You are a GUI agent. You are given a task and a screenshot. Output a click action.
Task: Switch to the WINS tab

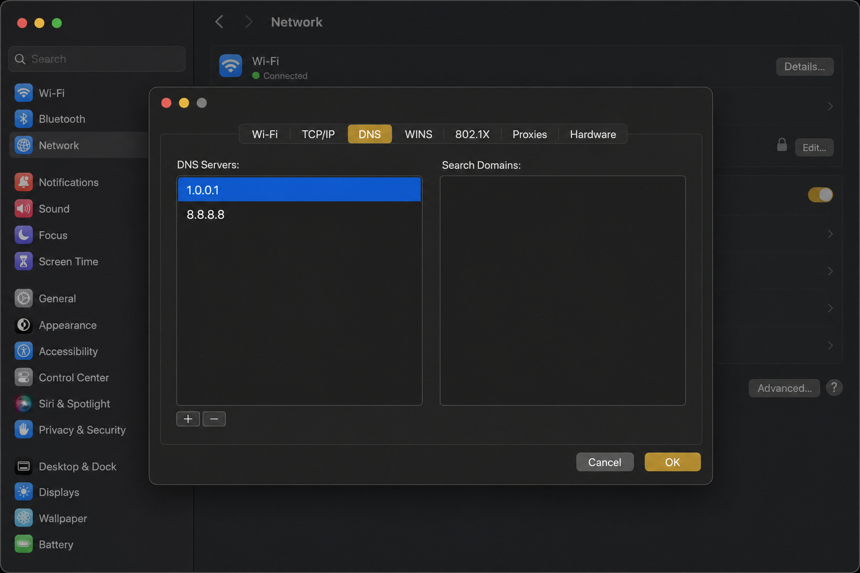(x=418, y=134)
